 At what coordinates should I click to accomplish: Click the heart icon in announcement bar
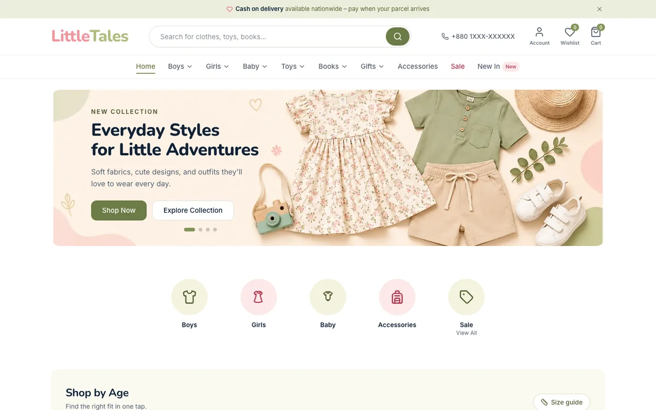230,9
